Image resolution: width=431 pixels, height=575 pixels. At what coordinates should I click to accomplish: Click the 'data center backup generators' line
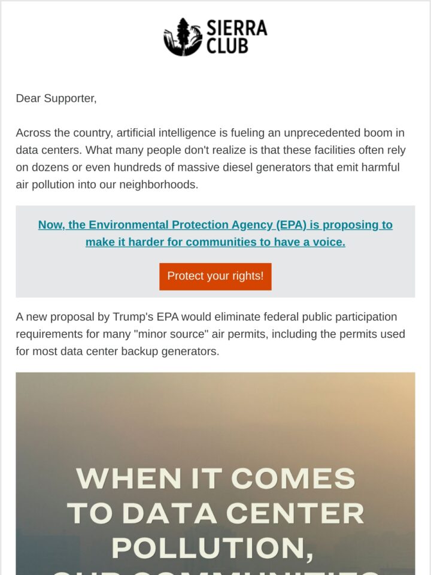[117, 352]
